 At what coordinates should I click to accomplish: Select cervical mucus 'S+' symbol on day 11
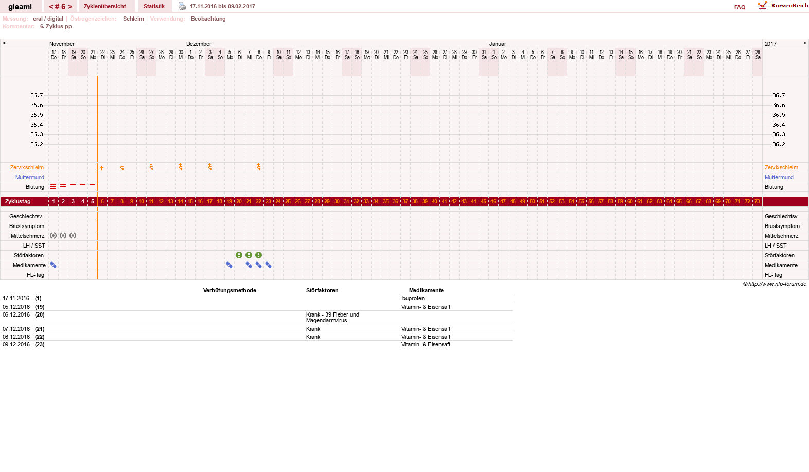tap(151, 167)
